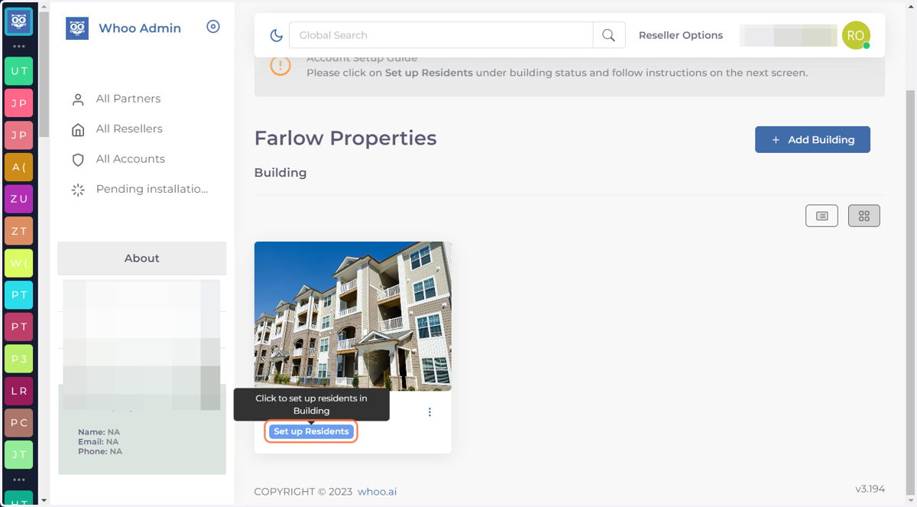Click the house icon next to All Resellers
Viewport: 917px width, 507px height.
[78, 129]
